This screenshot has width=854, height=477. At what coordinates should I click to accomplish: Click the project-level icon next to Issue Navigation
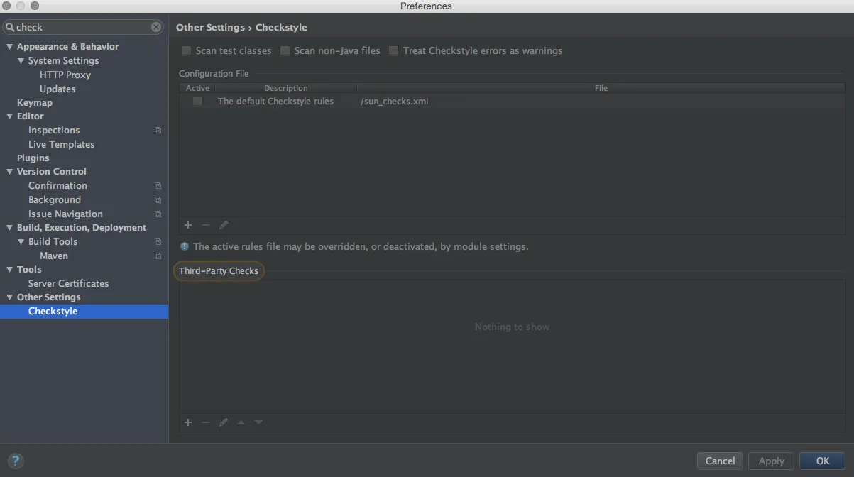(158, 214)
